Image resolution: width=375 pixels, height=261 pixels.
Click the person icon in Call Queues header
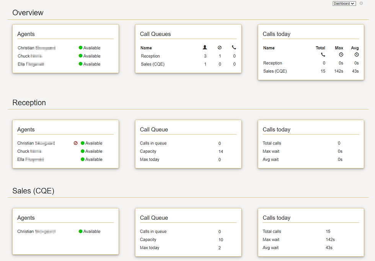[x=205, y=47]
